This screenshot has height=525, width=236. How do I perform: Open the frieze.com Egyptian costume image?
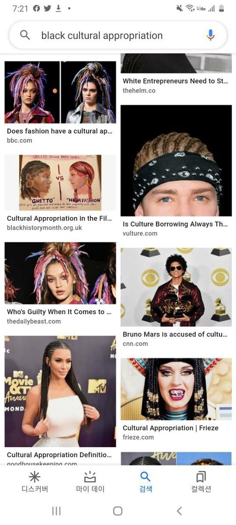tap(176, 389)
